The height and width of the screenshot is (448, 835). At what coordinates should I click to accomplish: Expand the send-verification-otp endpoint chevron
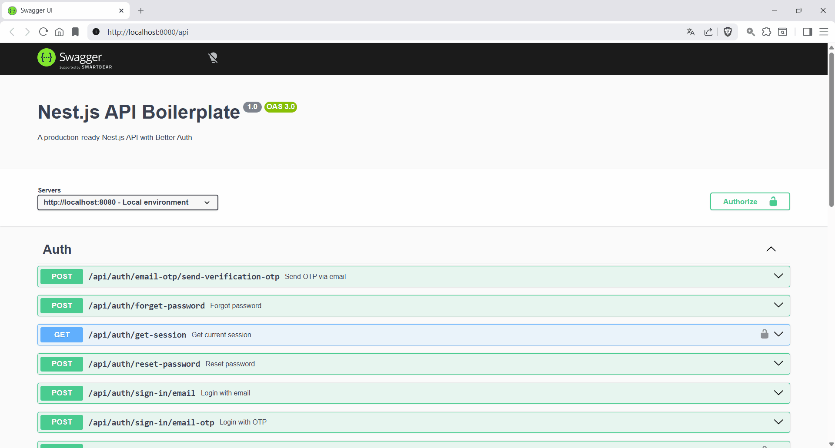(x=778, y=276)
